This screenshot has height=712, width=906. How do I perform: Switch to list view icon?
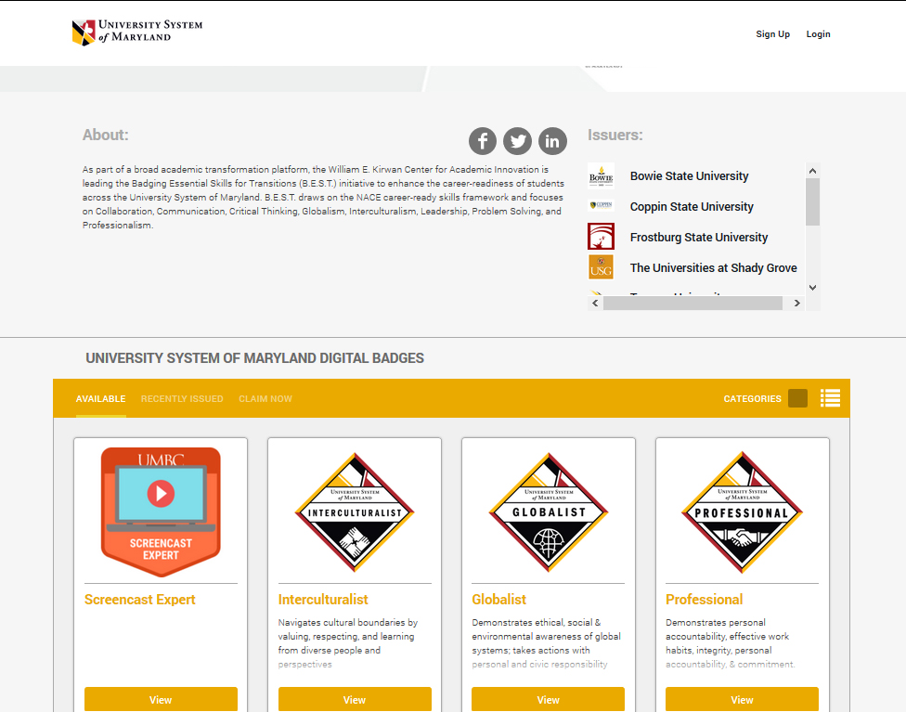tap(830, 398)
